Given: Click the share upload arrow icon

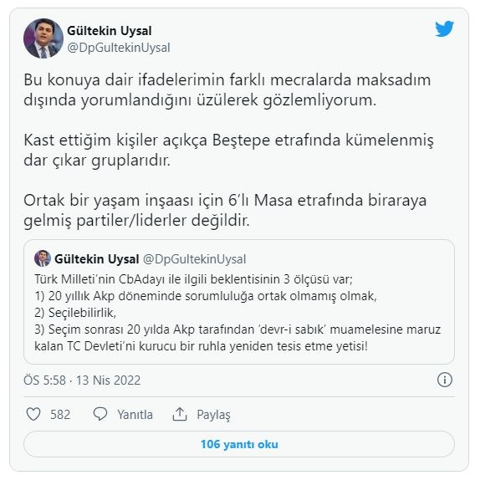Looking at the screenshot, I should [180, 414].
